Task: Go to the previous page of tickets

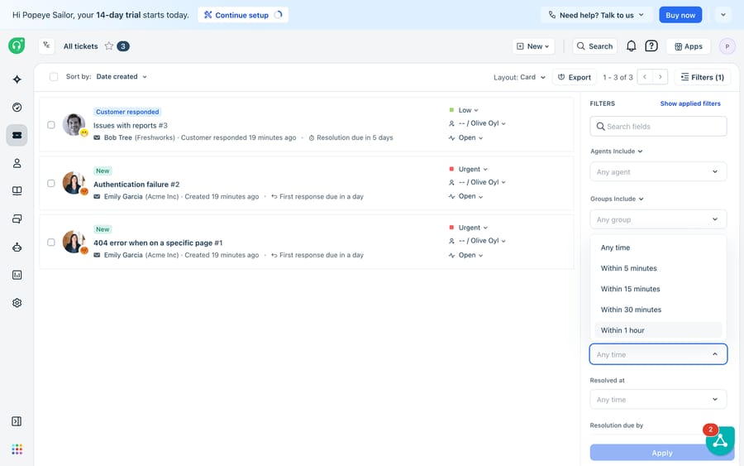Action: (645, 77)
